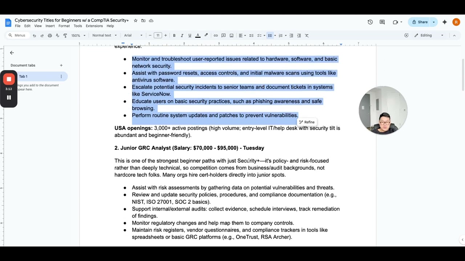The image size is (465, 261).
Task: Click the Share button
Action: 420,22
